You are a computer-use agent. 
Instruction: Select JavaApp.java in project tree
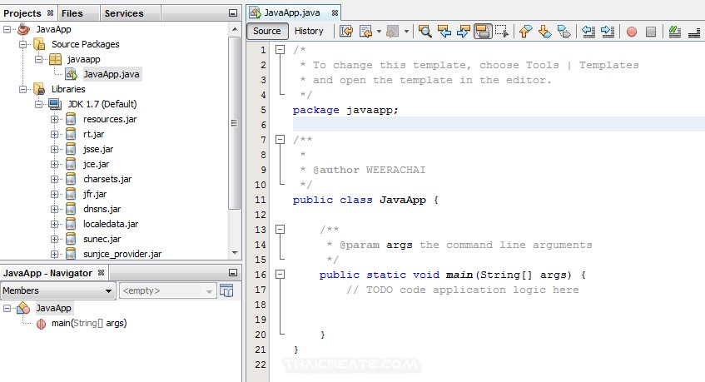[111, 74]
